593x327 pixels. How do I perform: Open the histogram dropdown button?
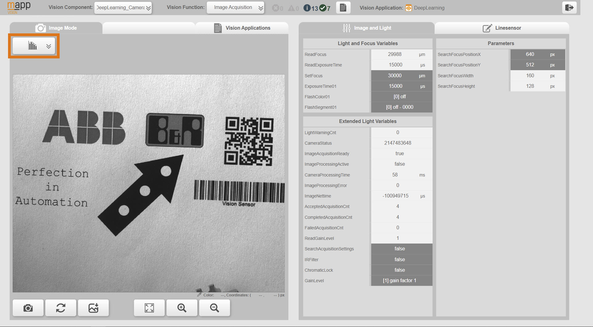pyautogui.click(x=33, y=46)
